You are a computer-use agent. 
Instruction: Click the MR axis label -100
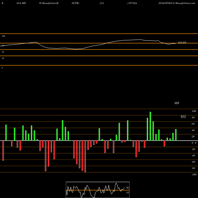194,175
